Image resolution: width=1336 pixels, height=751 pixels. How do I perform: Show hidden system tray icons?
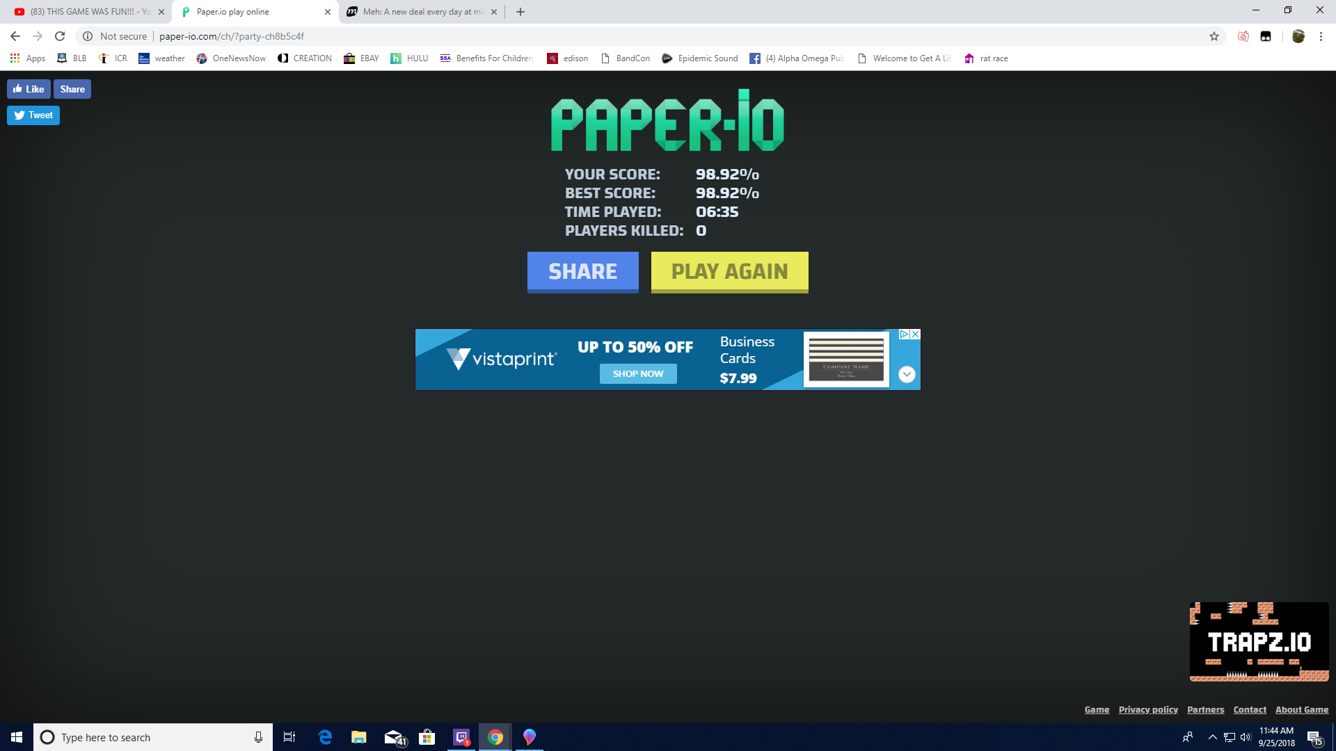[x=1212, y=737]
